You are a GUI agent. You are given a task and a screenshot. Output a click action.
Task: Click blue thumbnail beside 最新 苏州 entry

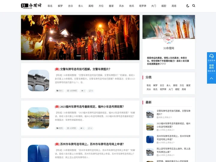coord(150,139)
